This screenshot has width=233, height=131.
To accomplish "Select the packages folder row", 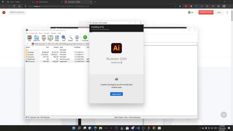I will coord(58,52).
